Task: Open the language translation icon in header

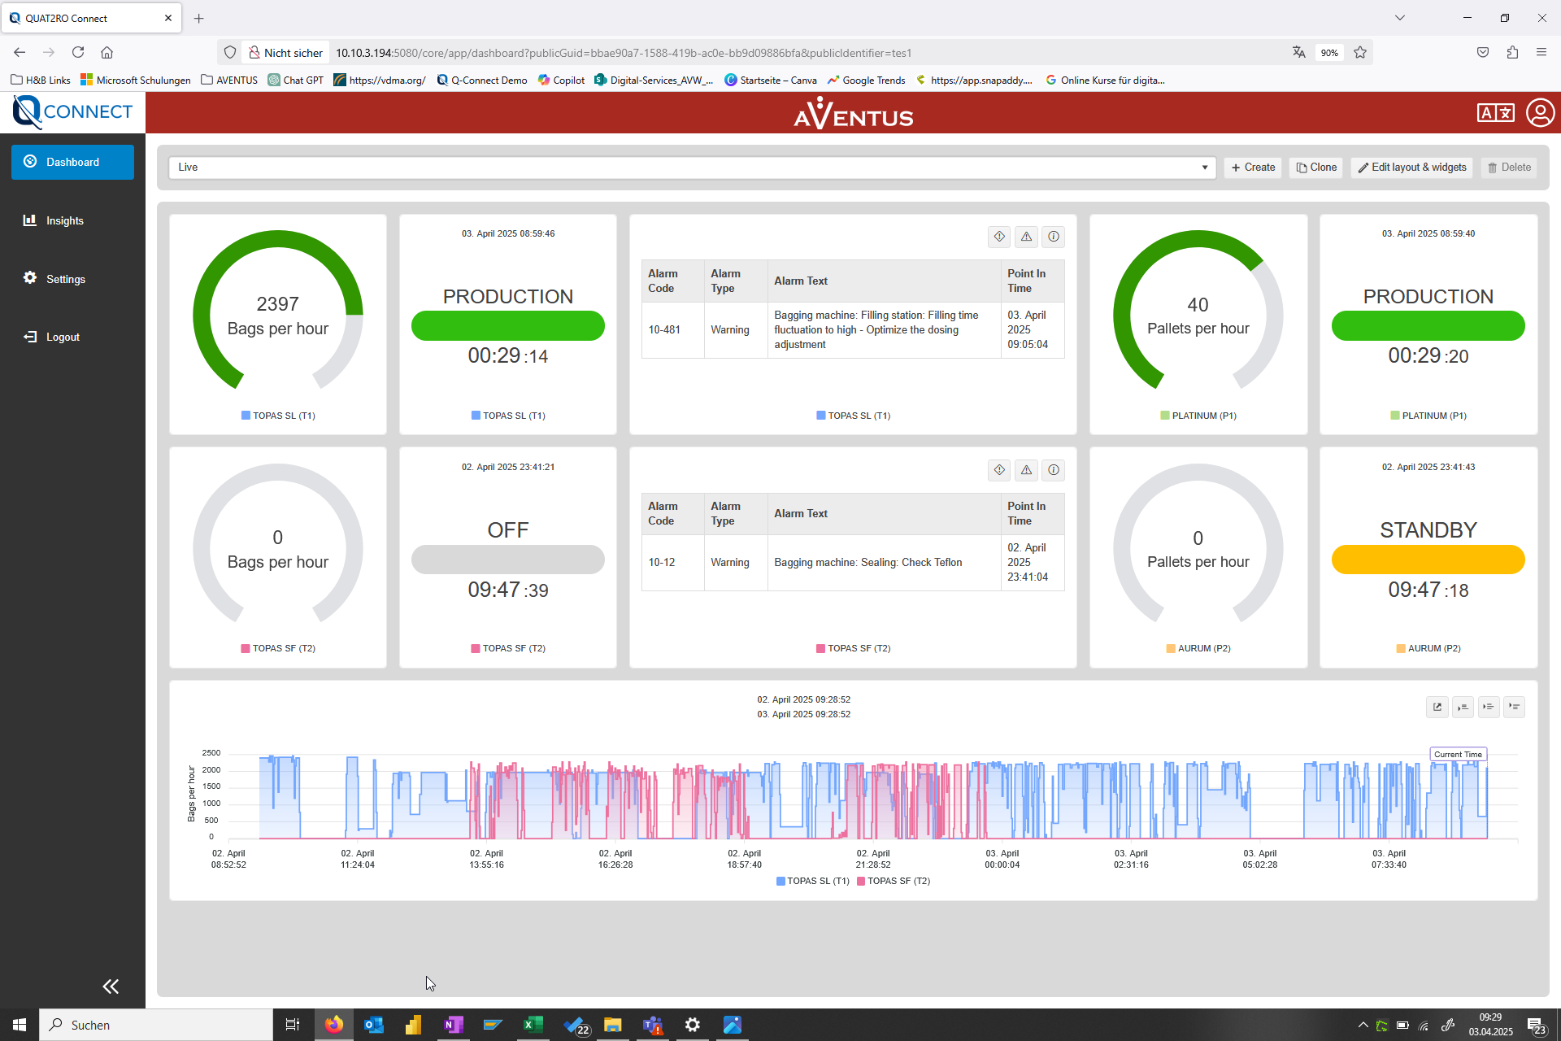Action: pos(1494,113)
